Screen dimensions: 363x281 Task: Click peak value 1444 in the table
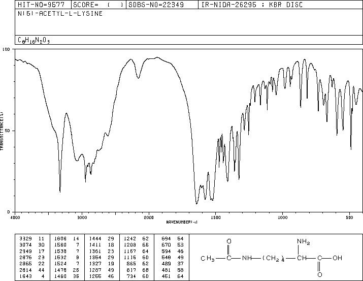[95, 239]
